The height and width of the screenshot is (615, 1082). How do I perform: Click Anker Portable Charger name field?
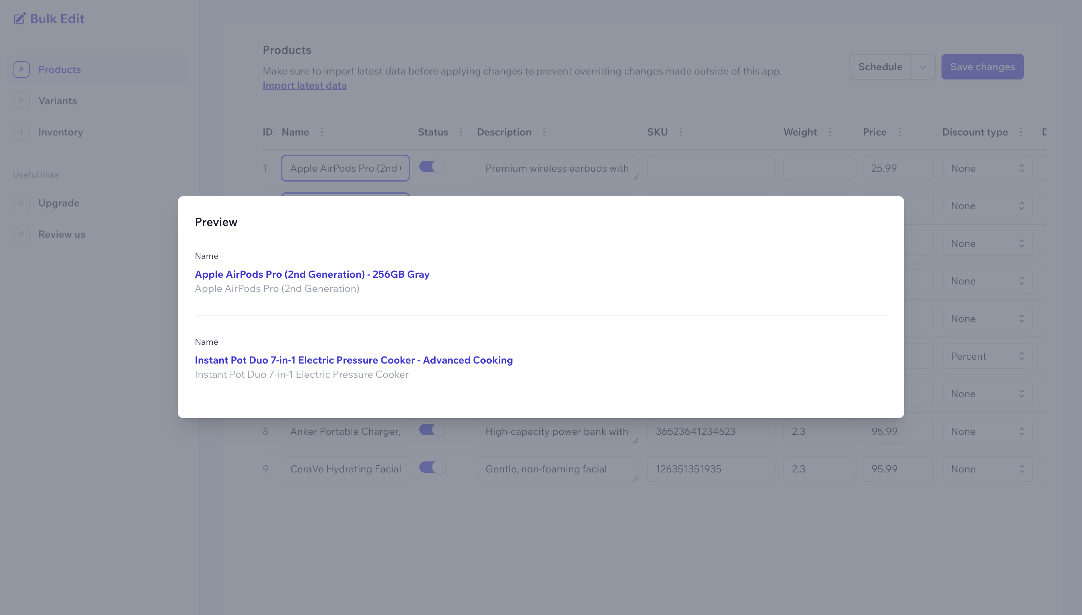pos(346,431)
